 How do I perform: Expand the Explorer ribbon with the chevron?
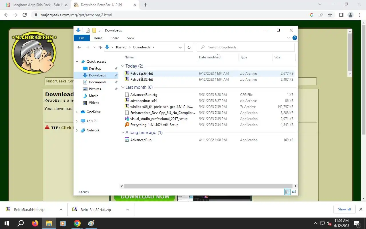(289, 38)
